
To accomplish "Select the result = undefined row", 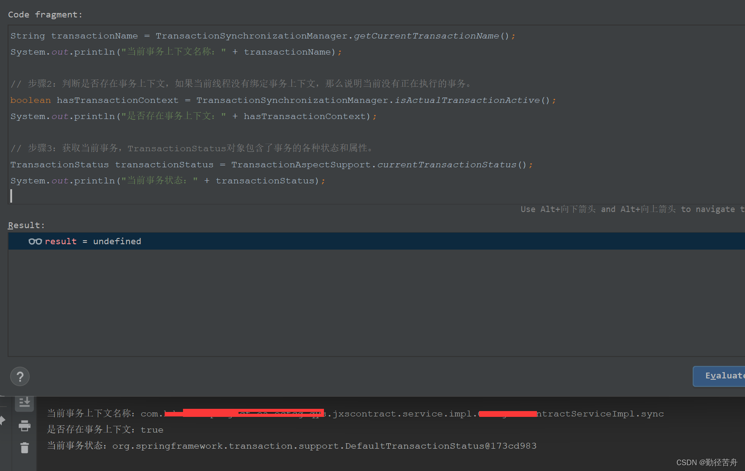I will tap(376, 241).
